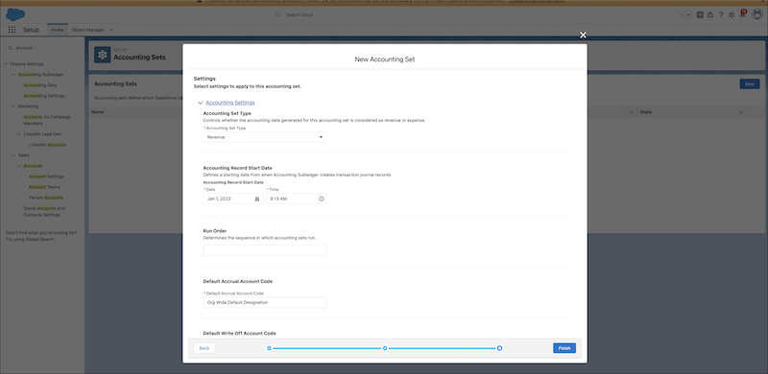Click the Back button
The height and width of the screenshot is (374, 768).
click(x=204, y=348)
